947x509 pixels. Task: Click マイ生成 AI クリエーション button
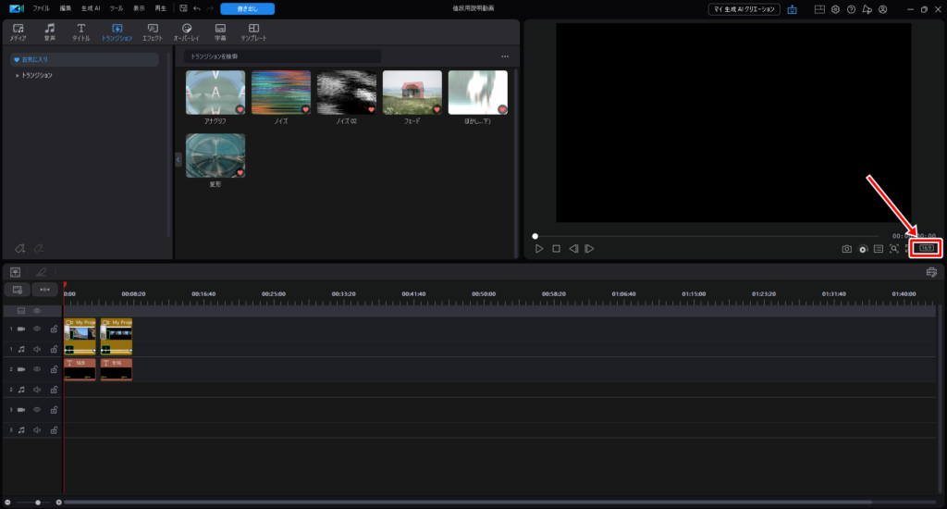tap(744, 9)
